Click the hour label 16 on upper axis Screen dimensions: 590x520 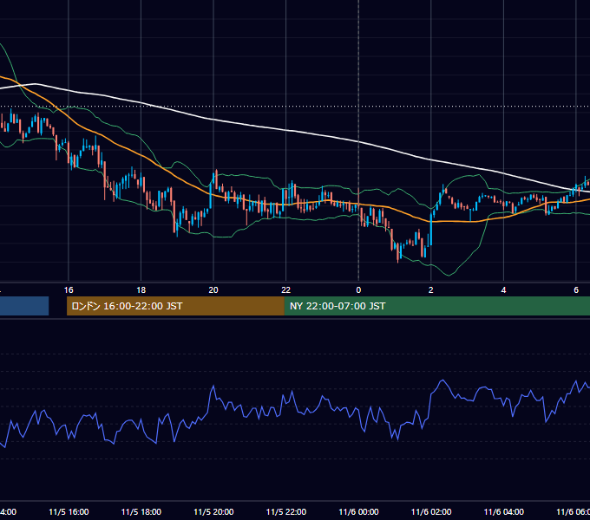click(x=69, y=289)
